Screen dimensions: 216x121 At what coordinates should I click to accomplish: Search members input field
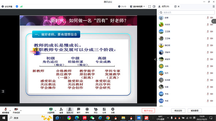coord(186,13)
